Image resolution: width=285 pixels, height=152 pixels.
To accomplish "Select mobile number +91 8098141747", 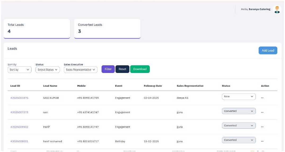I will pos(88,127).
